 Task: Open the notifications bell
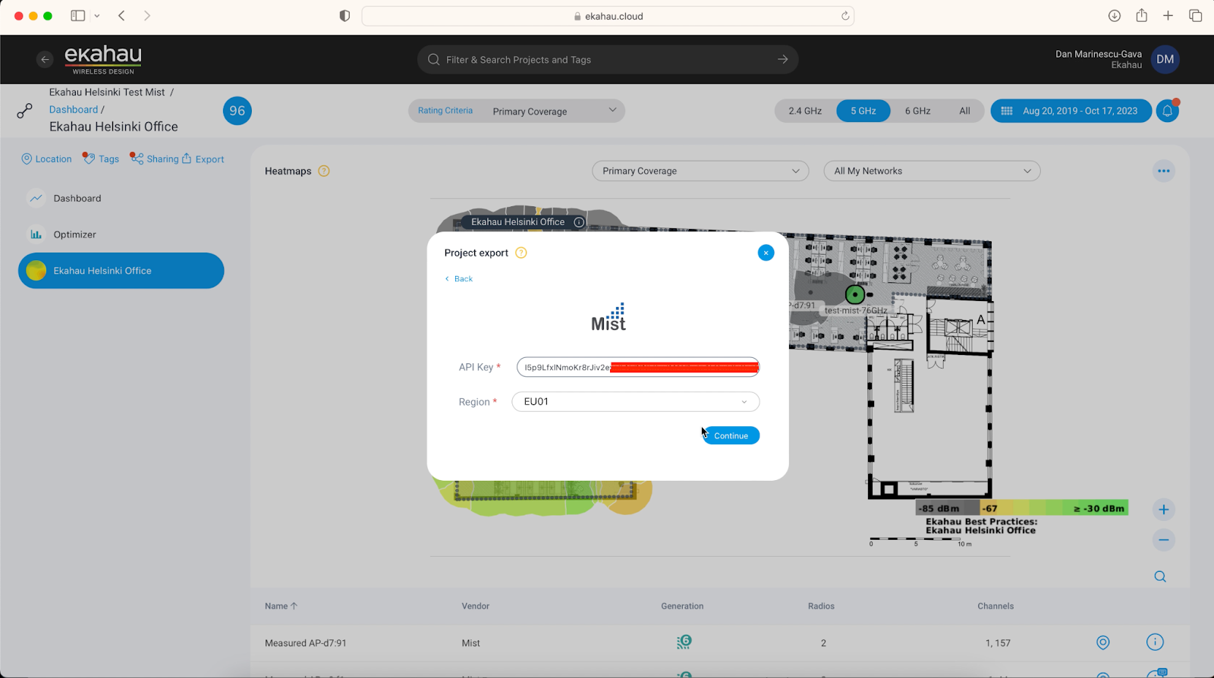1168,111
